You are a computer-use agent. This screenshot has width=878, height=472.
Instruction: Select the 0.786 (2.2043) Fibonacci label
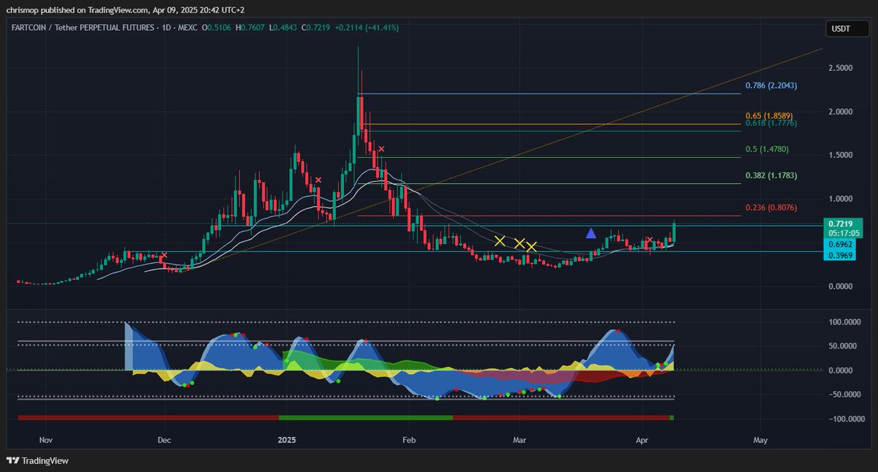tap(770, 85)
